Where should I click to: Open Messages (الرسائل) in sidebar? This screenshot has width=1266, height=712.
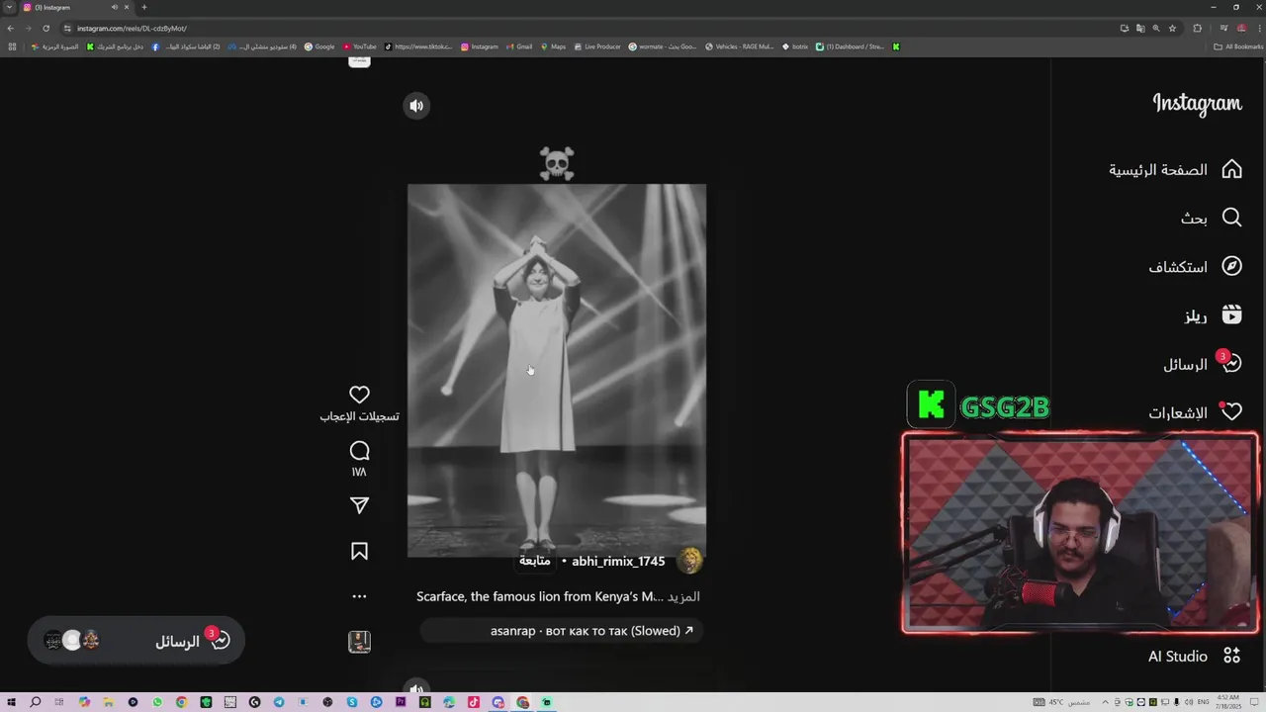pyautogui.click(x=1202, y=364)
